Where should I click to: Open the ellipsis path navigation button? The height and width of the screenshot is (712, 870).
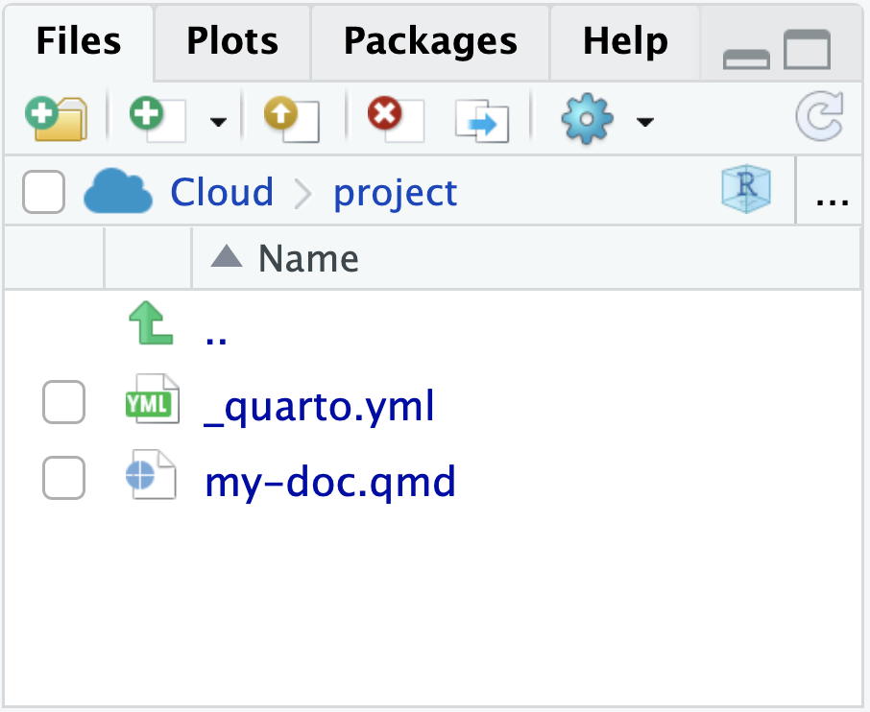pos(830,197)
